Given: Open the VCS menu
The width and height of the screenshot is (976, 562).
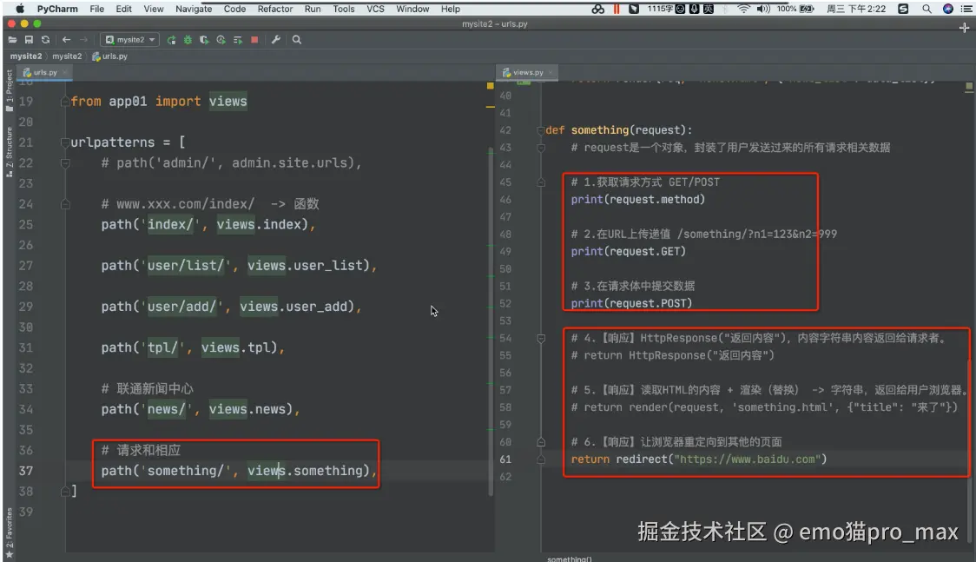Looking at the screenshot, I should pyautogui.click(x=375, y=9).
